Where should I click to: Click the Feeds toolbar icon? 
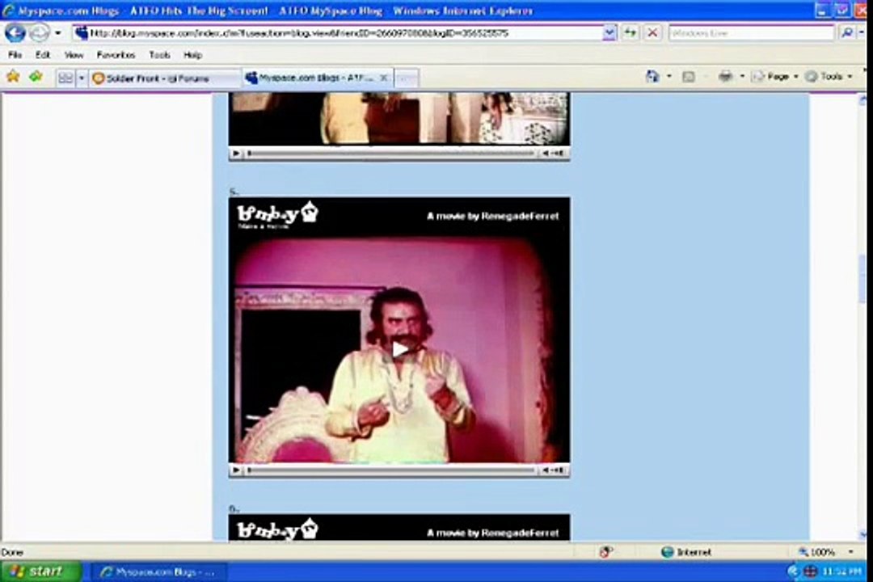point(688,76)
